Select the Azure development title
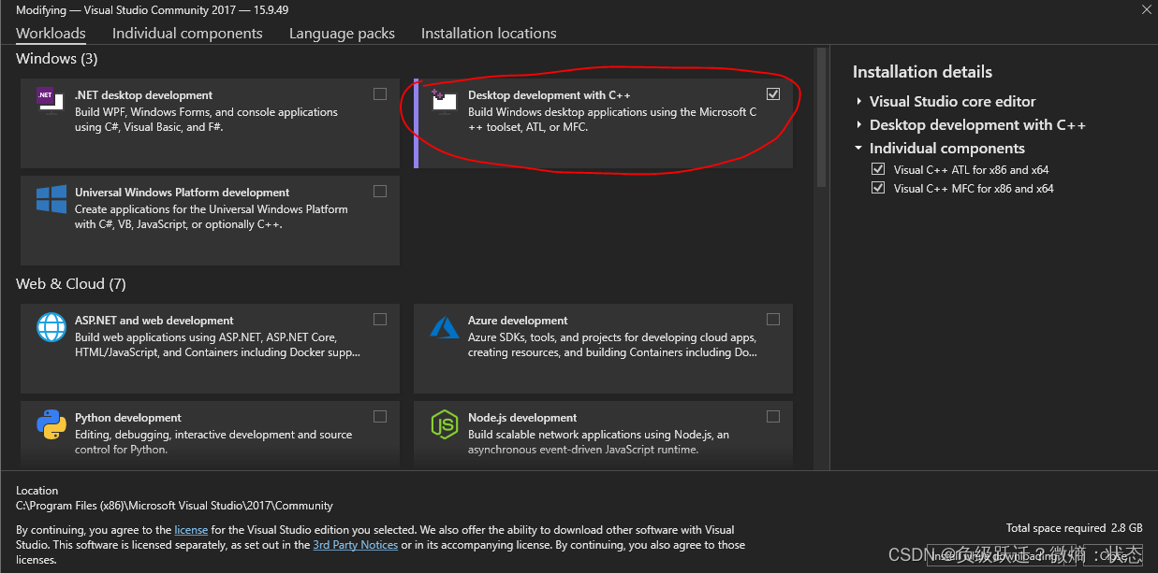This screenshot has width=1158, height=573. 518,321
